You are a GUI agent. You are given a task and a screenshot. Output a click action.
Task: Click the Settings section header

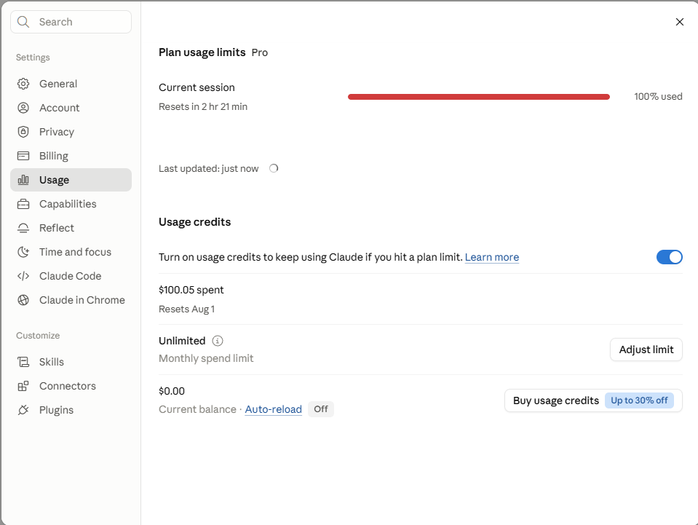(33, 58)
